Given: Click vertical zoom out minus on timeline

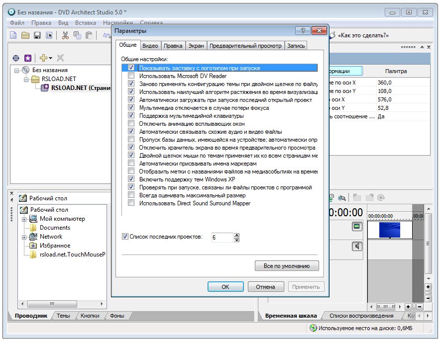Looking at the screenshot, I should click(428, 298).
